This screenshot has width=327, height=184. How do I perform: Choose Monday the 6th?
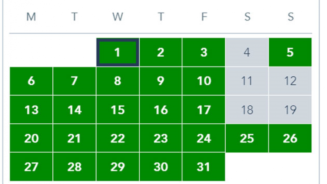pyautogui.click(x=31, y=81)
